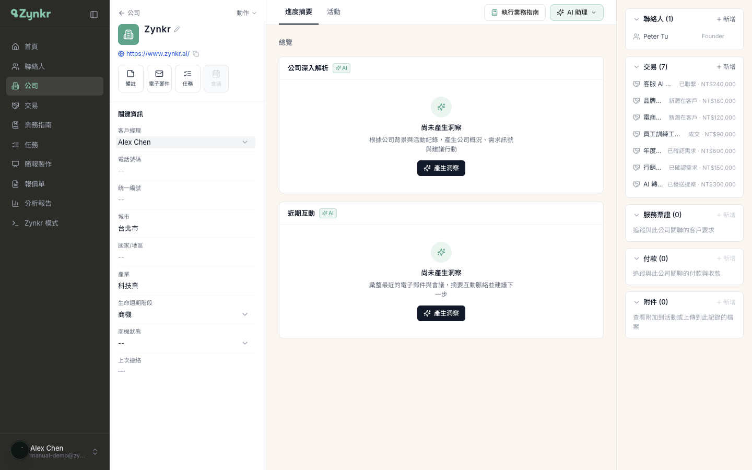Collapse the 聯絡人 section
752x470 pixels.
[x=636, y=19]
